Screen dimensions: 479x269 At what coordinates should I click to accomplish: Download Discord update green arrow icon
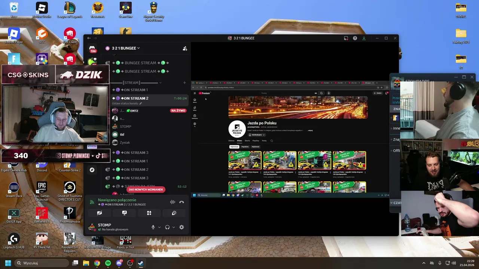(364, 38)
